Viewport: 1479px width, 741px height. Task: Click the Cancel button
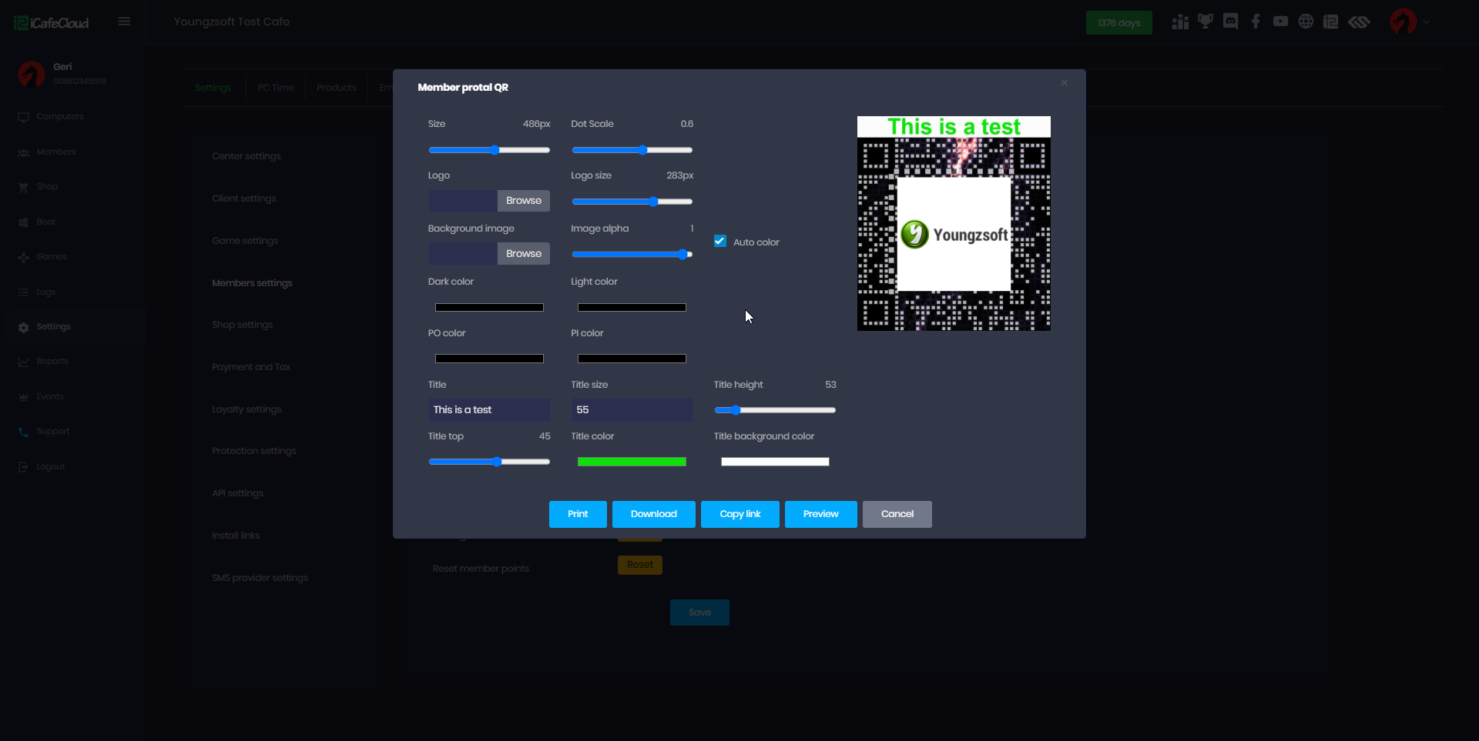click(897, 514)
